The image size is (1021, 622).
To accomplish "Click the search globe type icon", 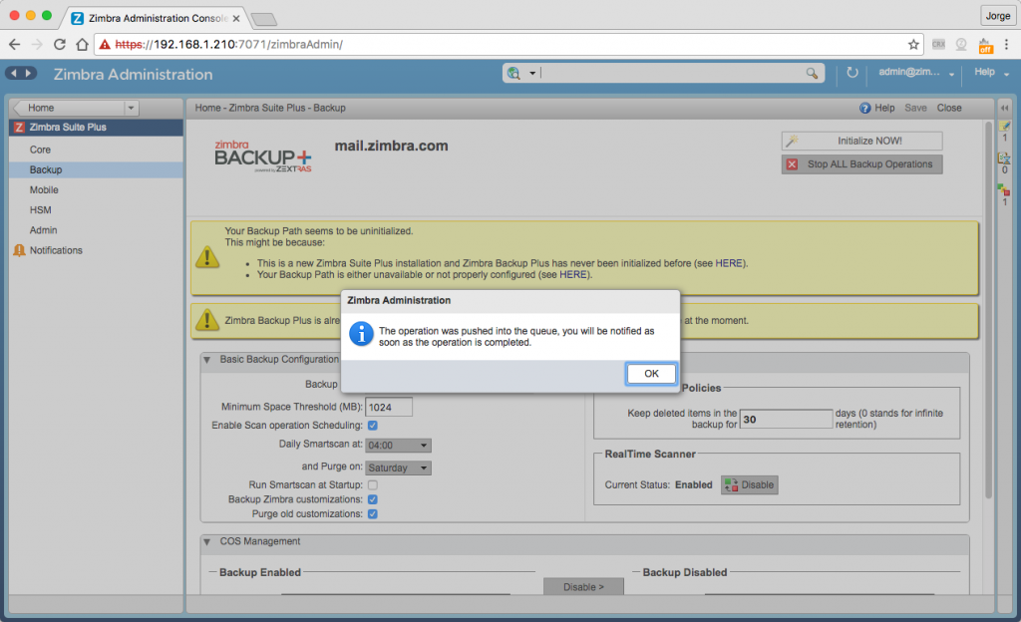I will point(513,73).
